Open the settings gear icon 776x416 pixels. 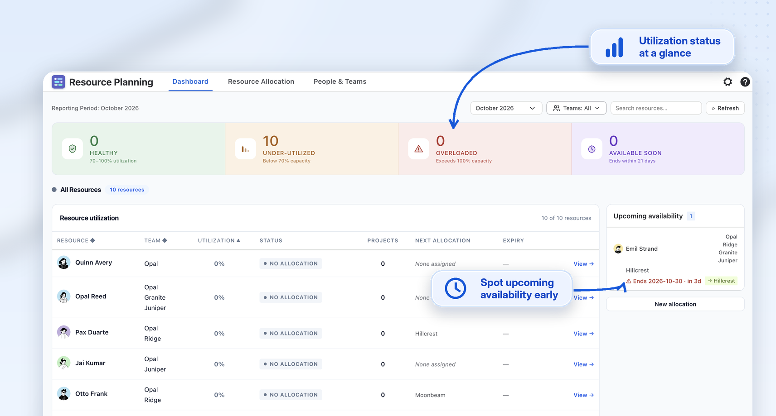tap(727, 82)
